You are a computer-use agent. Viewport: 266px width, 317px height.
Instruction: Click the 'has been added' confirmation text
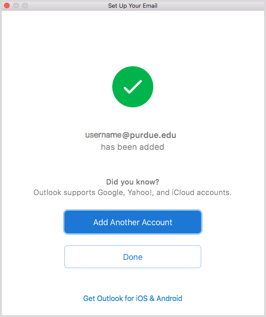coord(132,147)
